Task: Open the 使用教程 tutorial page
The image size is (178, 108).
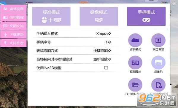Action: pyautogui.click(x=13, y=17)
